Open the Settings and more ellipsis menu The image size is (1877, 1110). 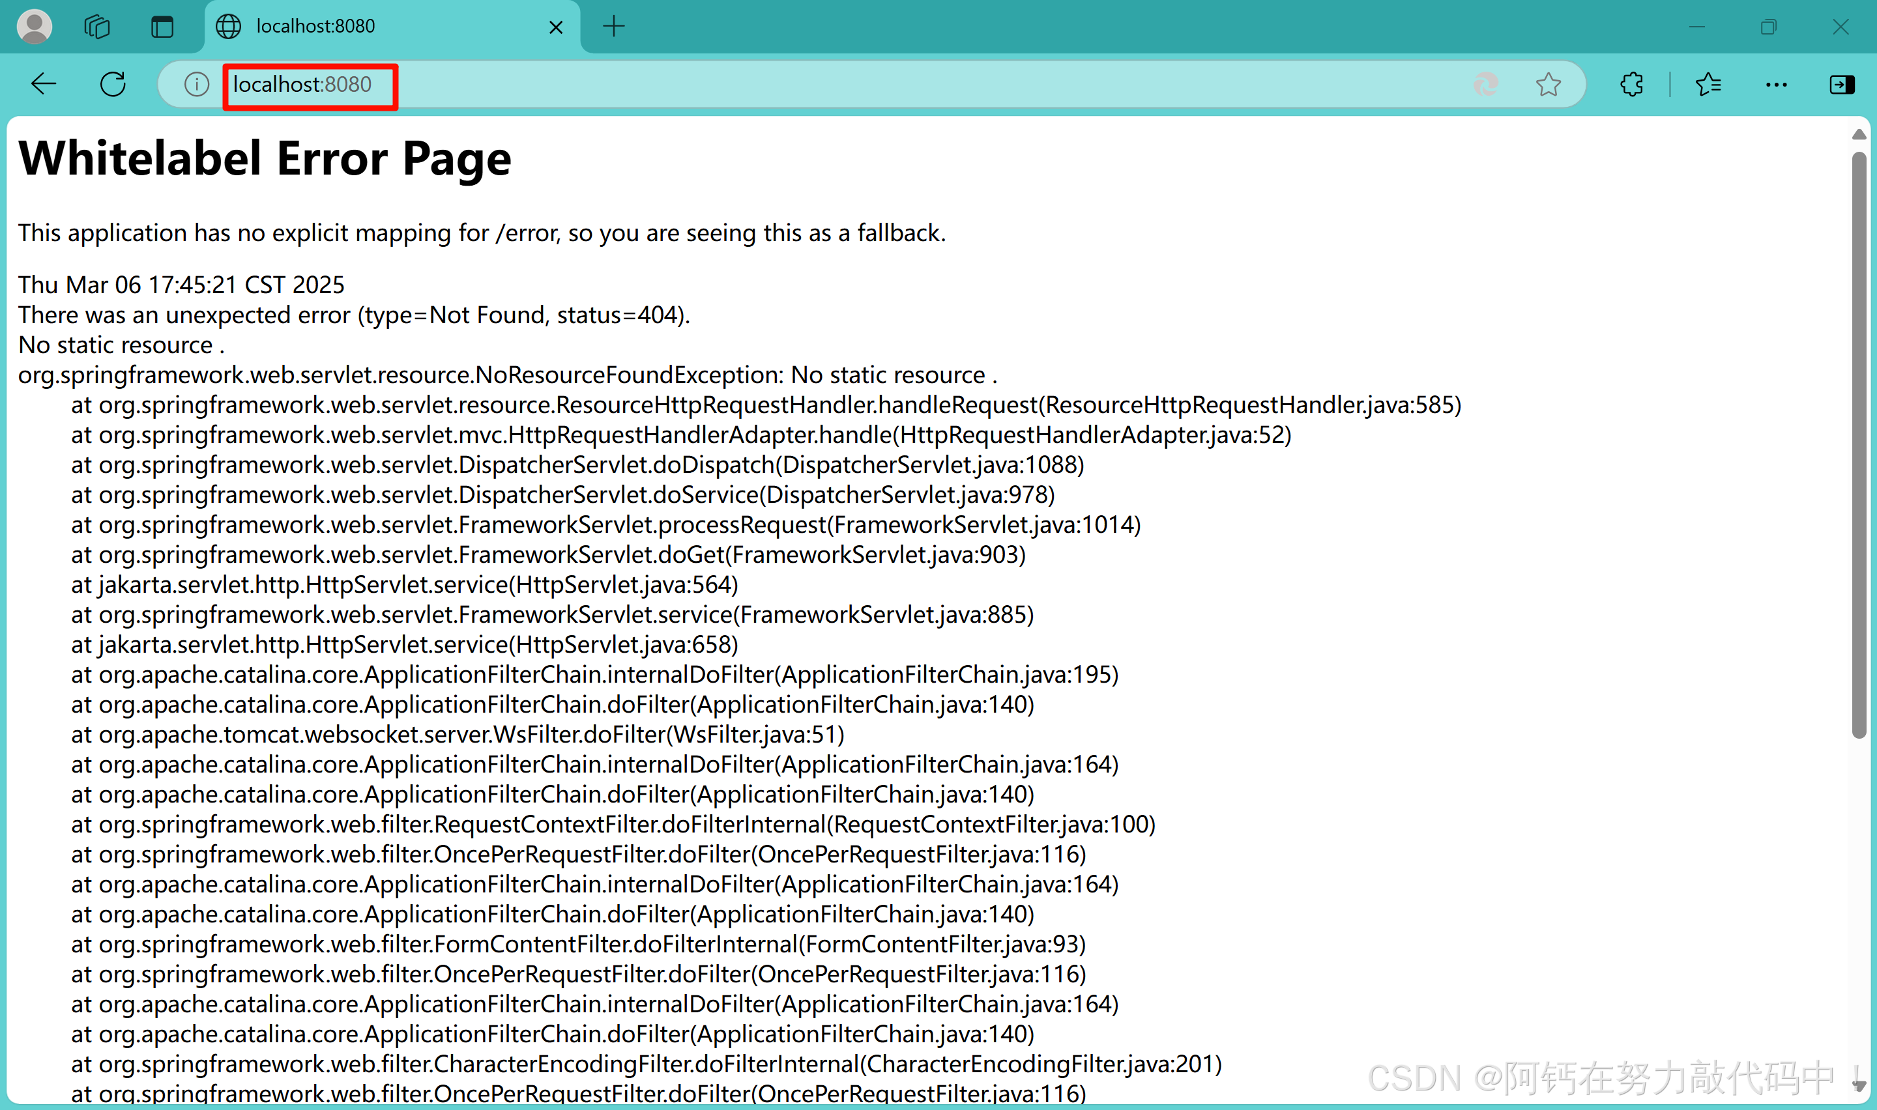click(x=1776, y=84)
